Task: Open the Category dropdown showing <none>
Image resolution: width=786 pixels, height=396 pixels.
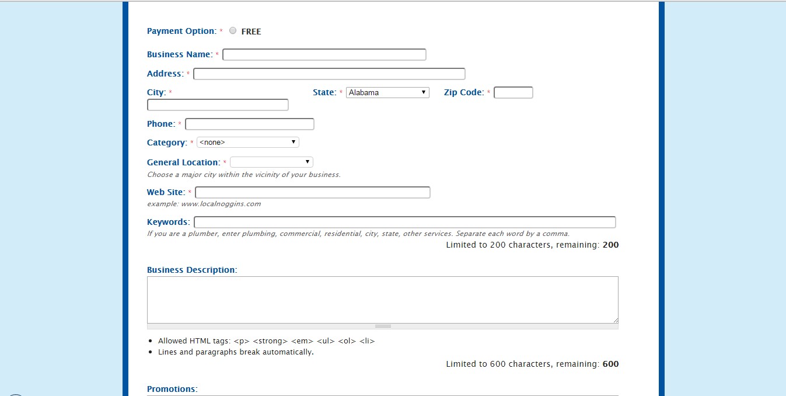Action: [248, 142]
